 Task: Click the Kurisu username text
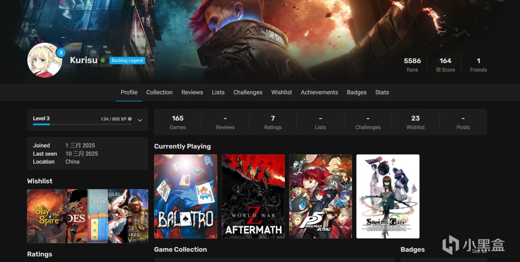tap(84, 60)
